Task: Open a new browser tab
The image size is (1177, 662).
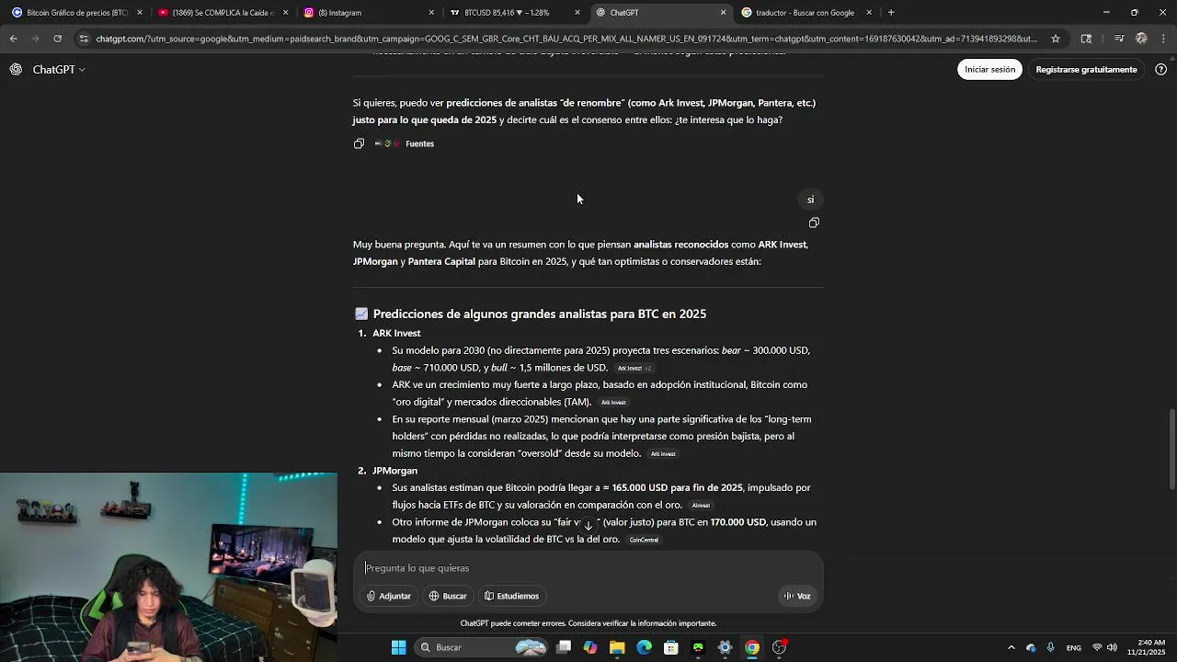Action: 891,13
